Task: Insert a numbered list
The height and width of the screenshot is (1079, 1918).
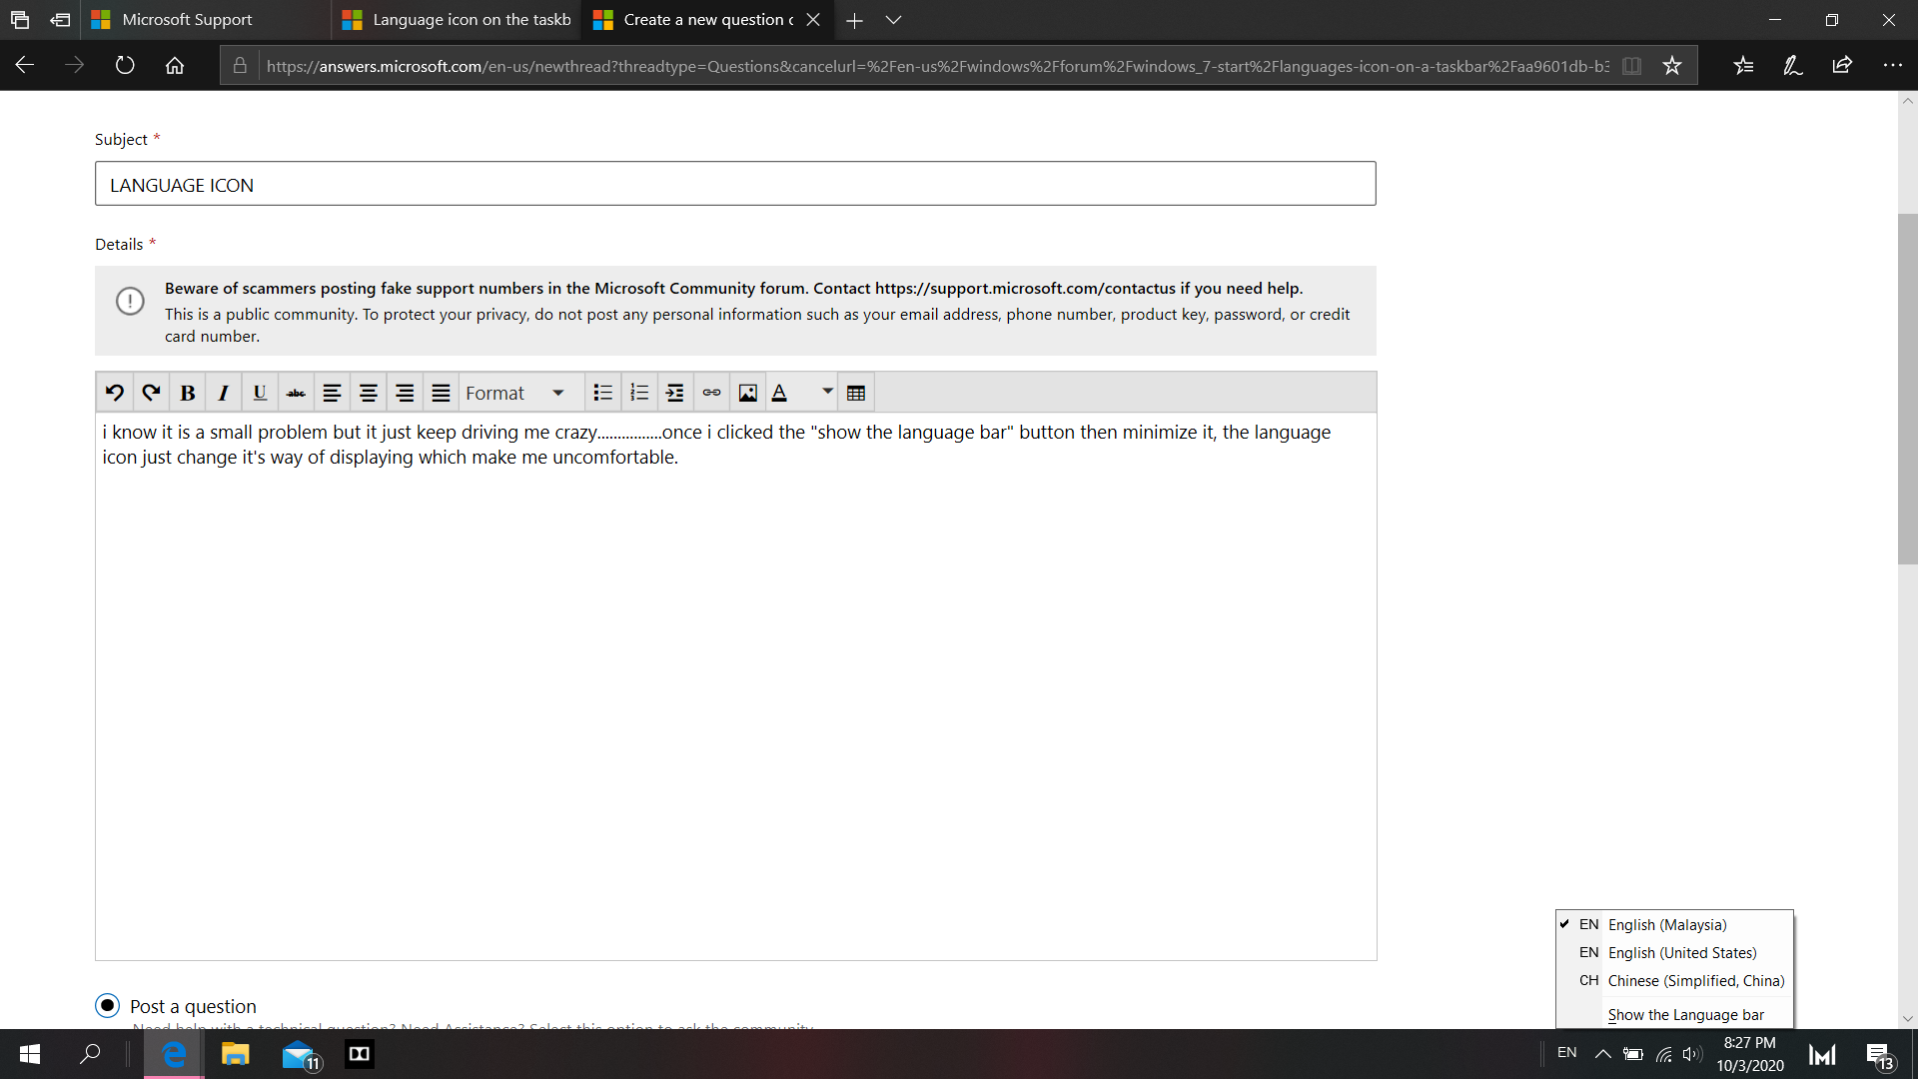Action: coord(639,393)
